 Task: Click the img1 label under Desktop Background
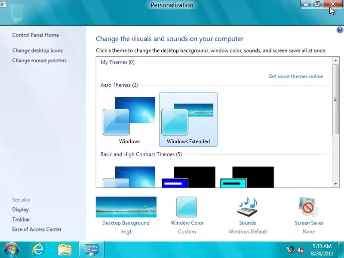[x=126, y=231]
